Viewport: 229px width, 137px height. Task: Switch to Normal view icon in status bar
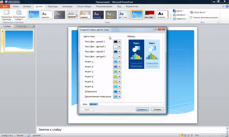[182, 135]
